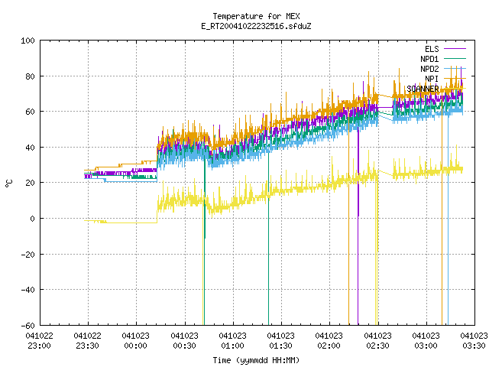Click the filename E_RT20041022232516.sfduZ subtitle
489x367 pixels.
tap(256, 26)
